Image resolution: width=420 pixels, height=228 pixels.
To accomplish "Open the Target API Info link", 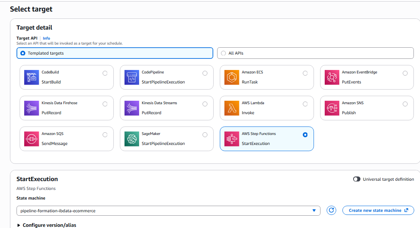I will pyautogui.click(x=46, y=38).
